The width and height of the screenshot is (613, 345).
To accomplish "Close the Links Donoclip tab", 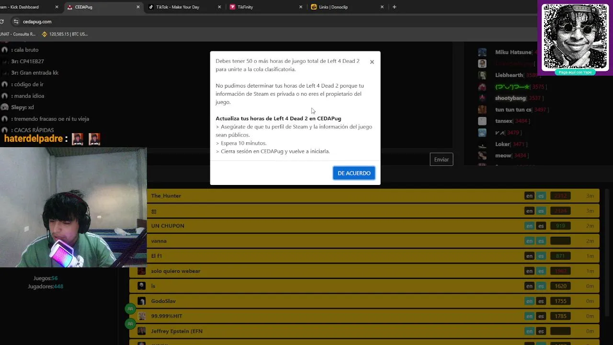I will pyautogui.click(x=382, y=7).
